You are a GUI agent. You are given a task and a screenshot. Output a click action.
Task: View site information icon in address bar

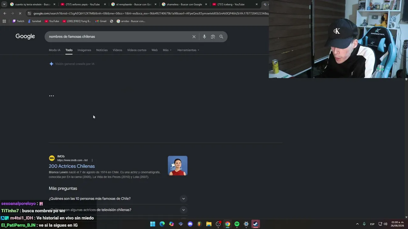pyautogui.click(x=29, y=13)
